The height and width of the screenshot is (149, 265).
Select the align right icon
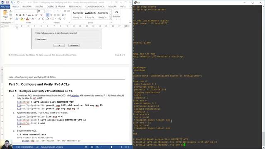[55, 15]
